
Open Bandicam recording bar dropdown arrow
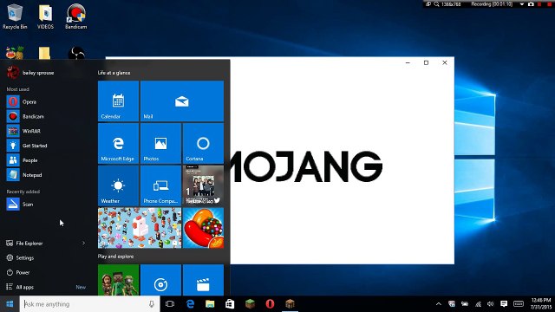coord(522,4)
